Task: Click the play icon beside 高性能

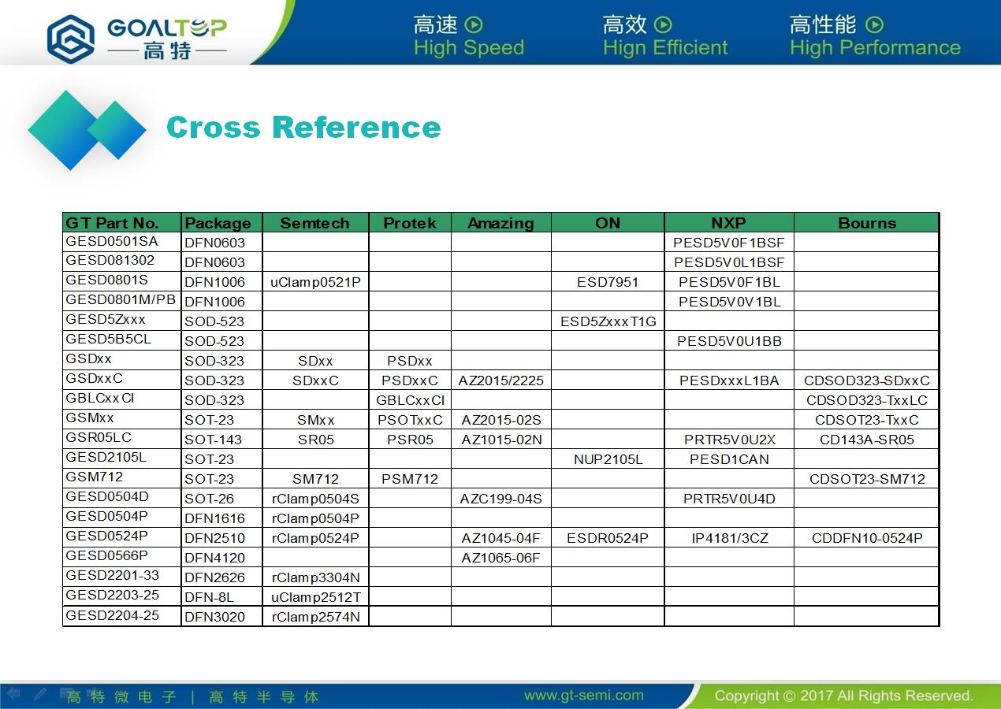Action: [874, 25]
